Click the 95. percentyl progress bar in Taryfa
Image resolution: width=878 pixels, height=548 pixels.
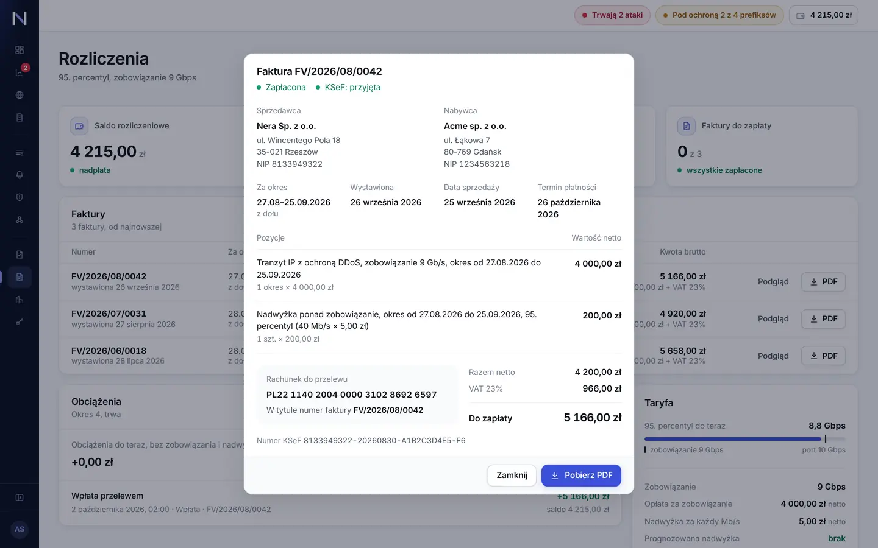click(745, 439)
